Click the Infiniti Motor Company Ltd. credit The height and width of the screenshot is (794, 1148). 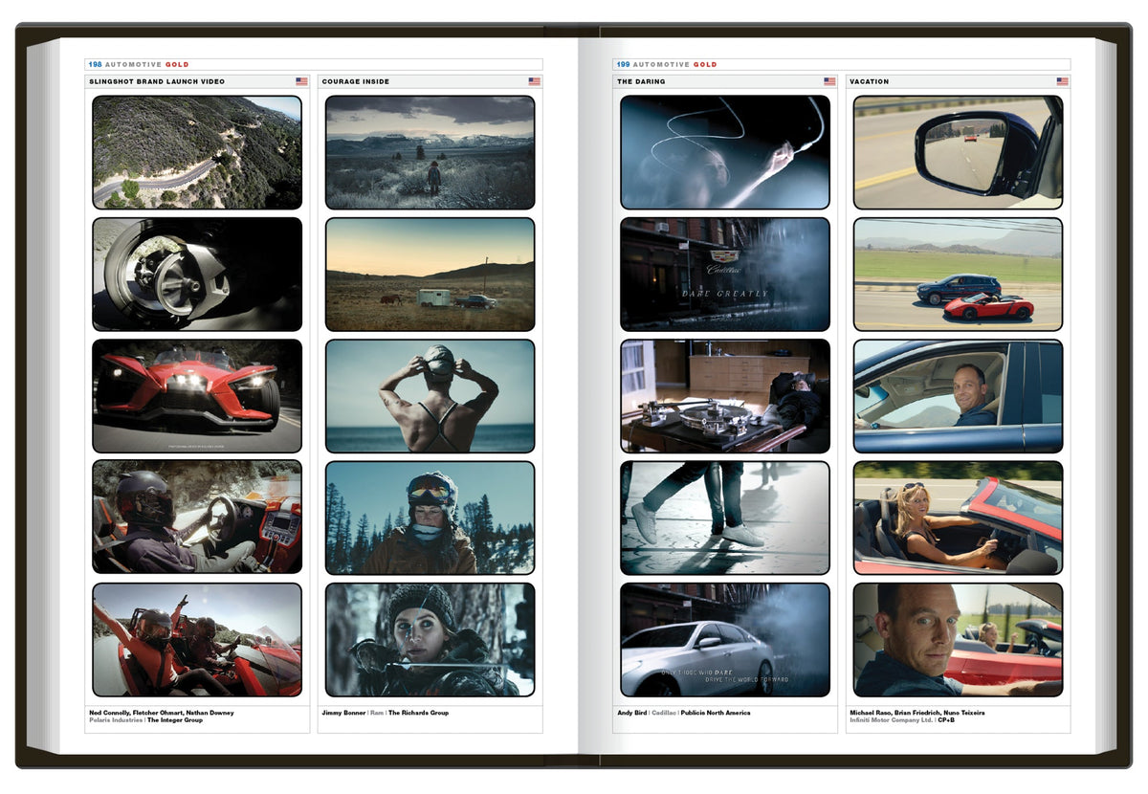(x=892, y=720)
